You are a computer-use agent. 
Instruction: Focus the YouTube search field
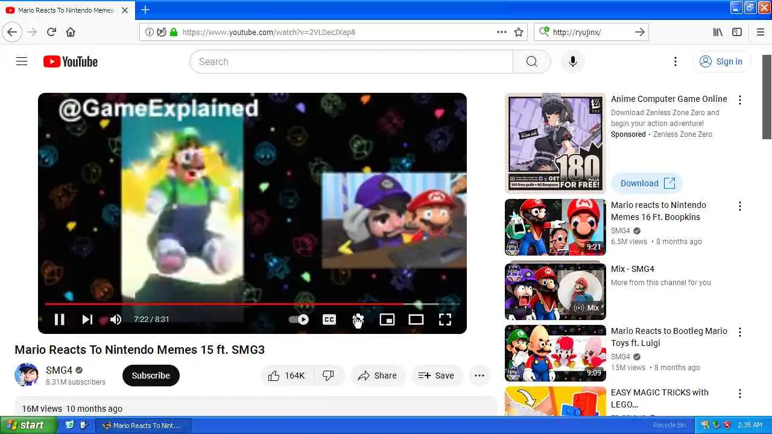click(x=351, y=61)
